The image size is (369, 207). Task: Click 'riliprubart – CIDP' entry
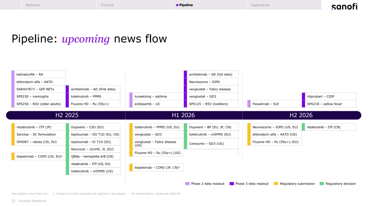[329, 96]
